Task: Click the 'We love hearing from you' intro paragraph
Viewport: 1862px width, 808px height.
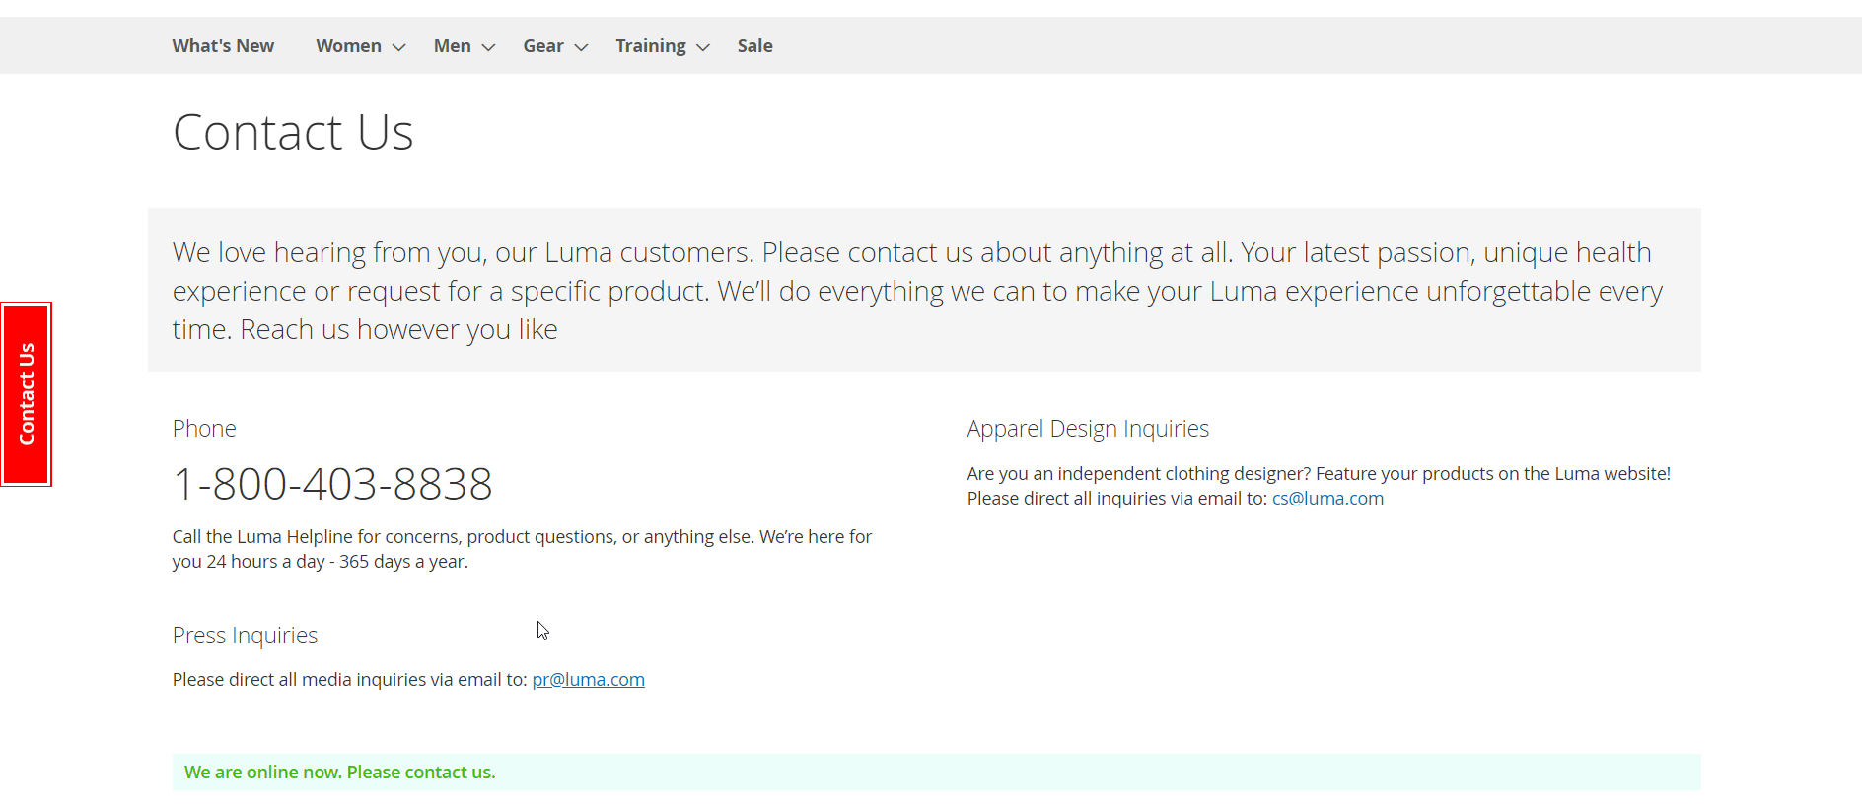Action: tap(917, 291)
